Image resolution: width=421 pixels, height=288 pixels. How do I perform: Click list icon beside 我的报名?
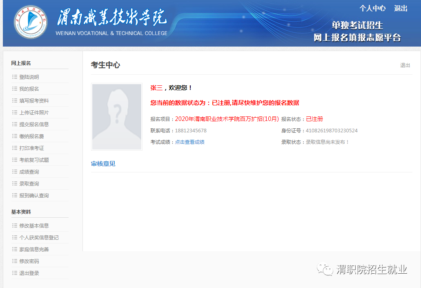coord(15,89)
